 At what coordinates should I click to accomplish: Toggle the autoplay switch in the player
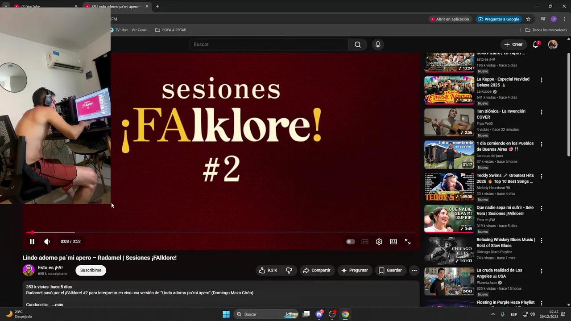351,242
